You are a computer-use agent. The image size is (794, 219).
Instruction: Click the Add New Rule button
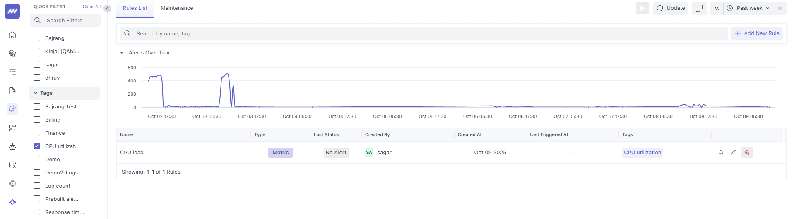click(757, 33)
